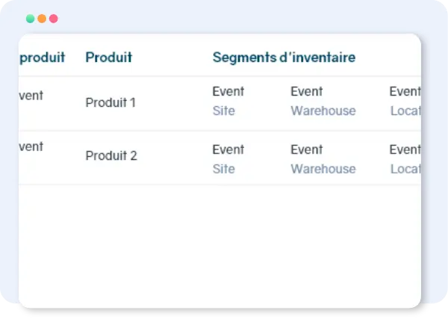Click the Segments d'inventaire column header

(x=284, y=57)
